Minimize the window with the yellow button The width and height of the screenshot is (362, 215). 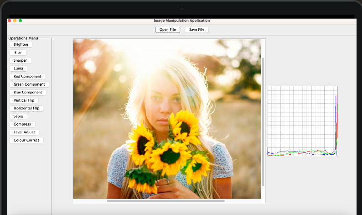pos(15,21)
